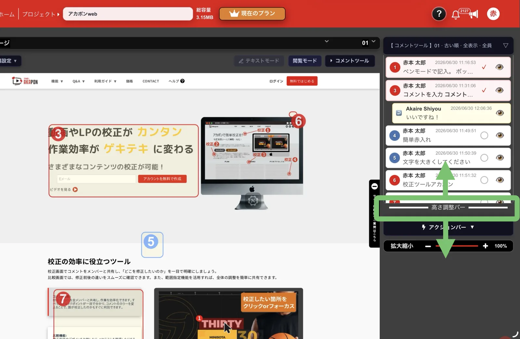Click the 現在のプラン button

pyautogui.click(x=252, y=14)
